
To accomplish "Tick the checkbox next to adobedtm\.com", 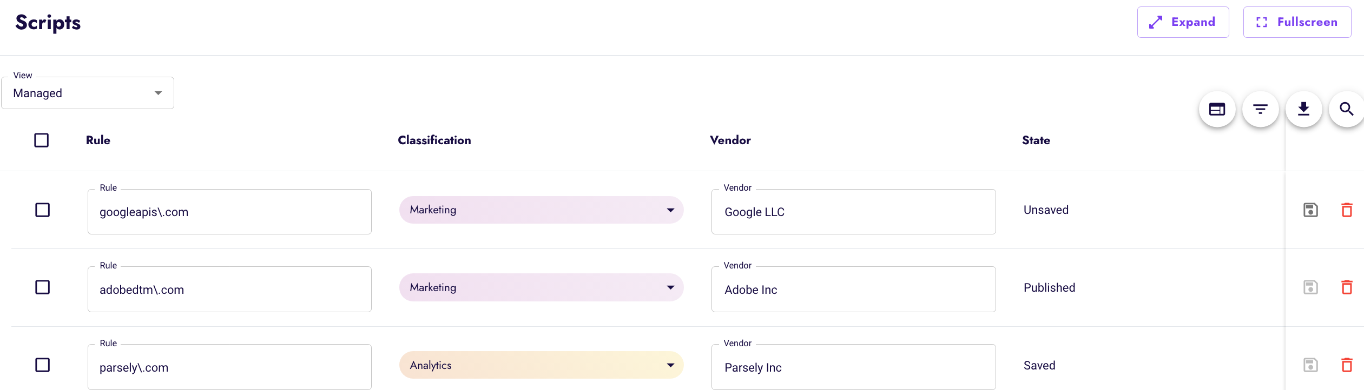I will click(x=42, y=287).
